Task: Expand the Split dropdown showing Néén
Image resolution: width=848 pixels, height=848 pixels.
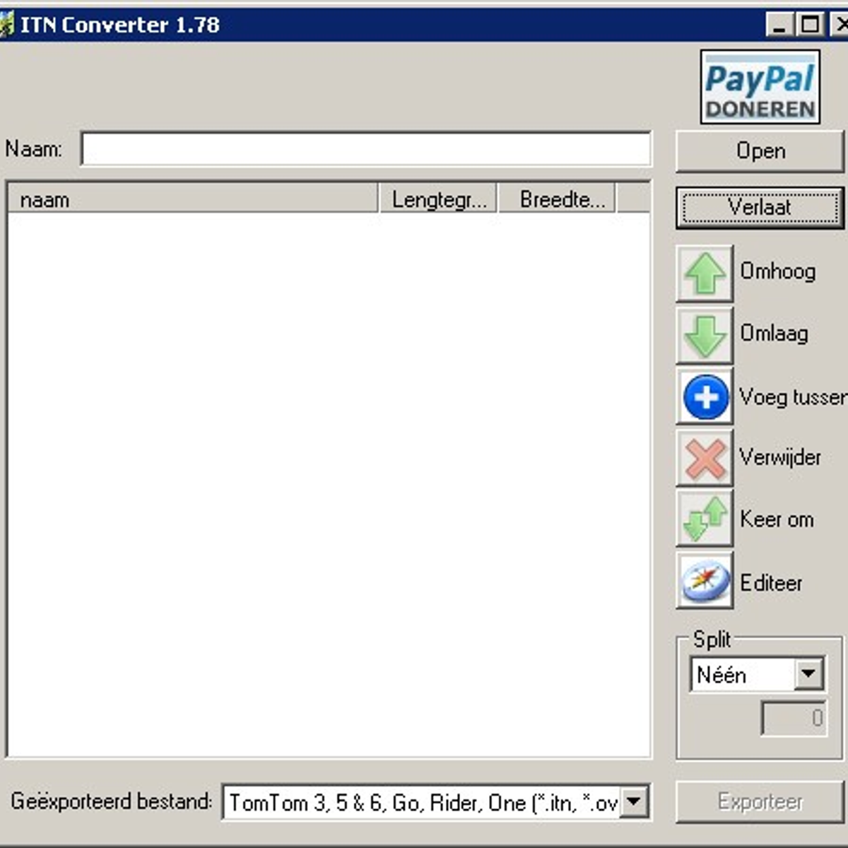Action: tap(808, 674)
